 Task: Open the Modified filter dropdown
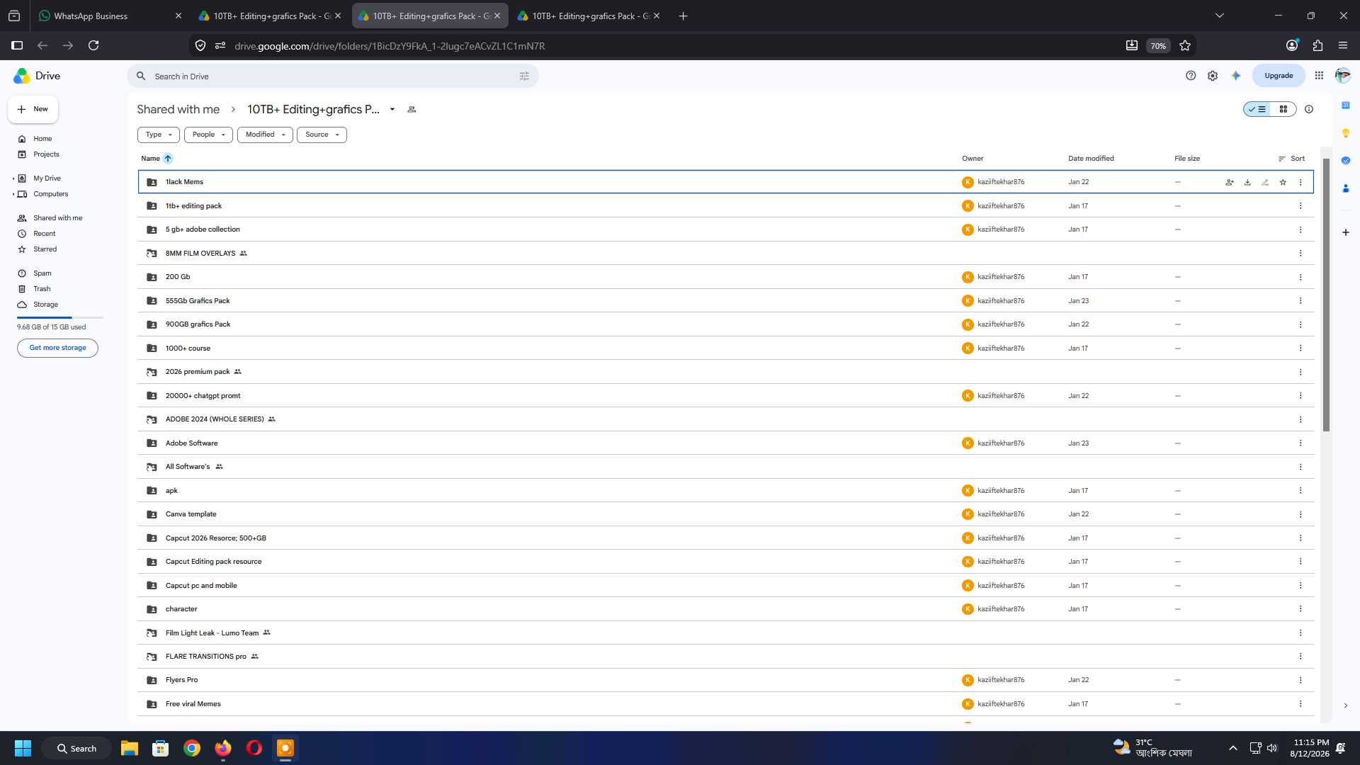[x=265, y=135]
